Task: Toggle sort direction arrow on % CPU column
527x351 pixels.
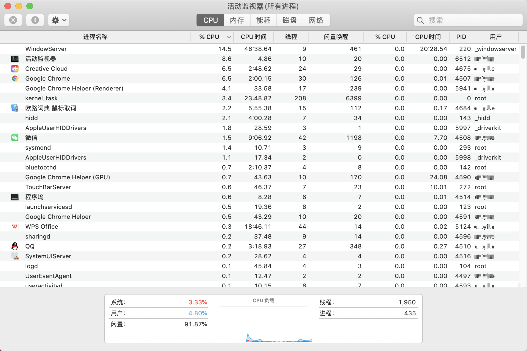Action: coord(229,37)
